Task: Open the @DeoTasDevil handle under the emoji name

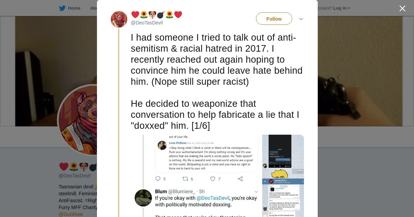Action: [x=147, y=23]
